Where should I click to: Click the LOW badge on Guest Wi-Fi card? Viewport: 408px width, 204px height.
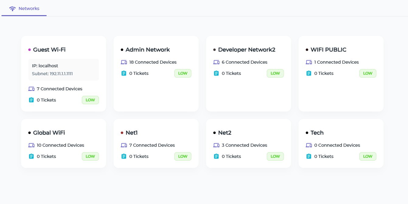pos(90,100)
